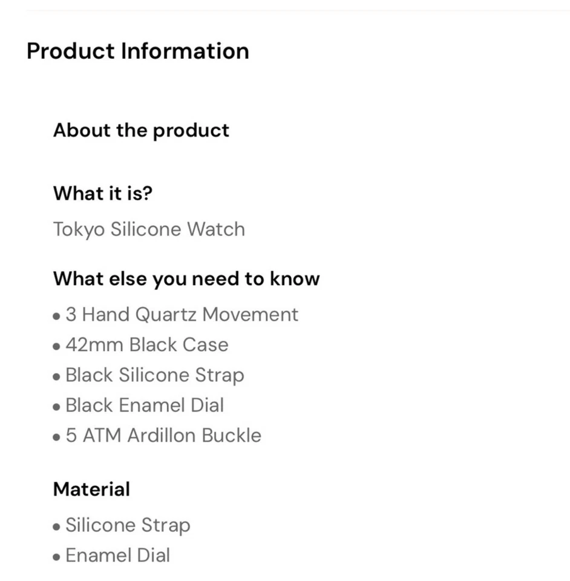Click the bullet before Black Silicone Strap

(56, 376)
